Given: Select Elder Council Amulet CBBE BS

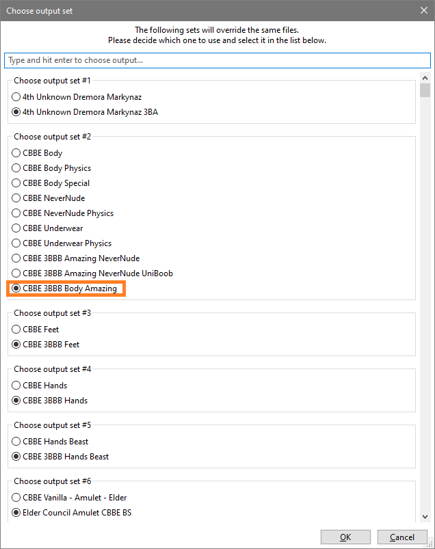Looking at the screenshot, I should point(72,513).
